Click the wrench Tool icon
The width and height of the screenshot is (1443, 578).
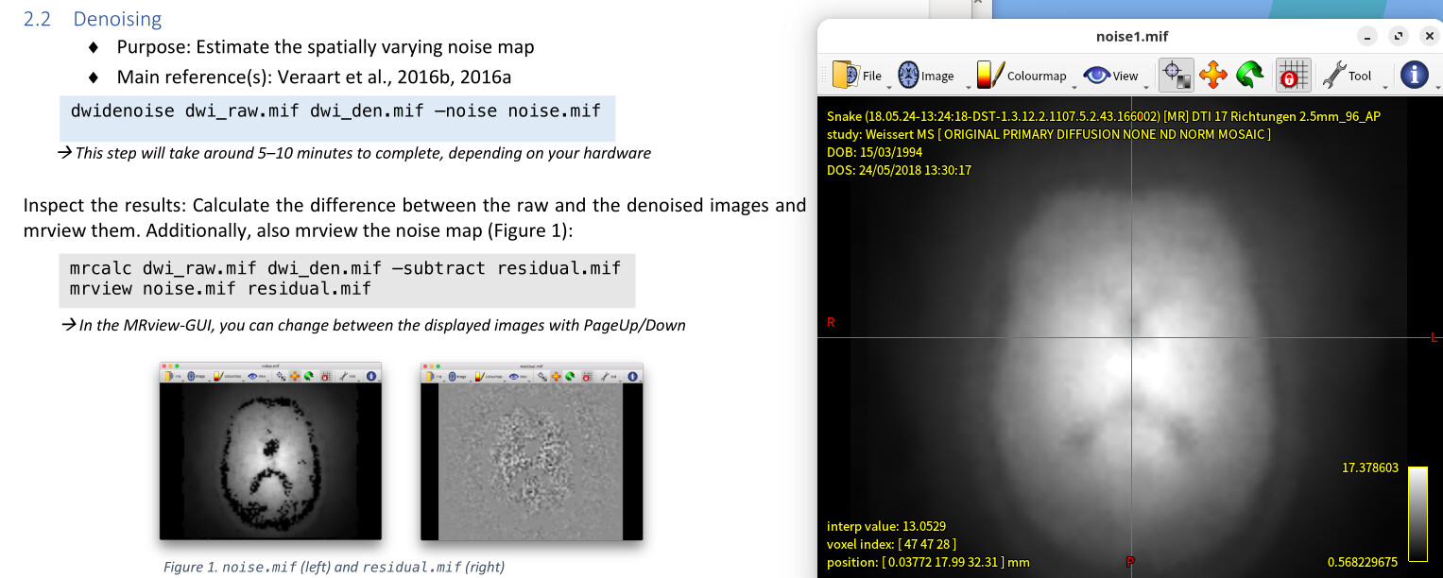click(1333, 75)
